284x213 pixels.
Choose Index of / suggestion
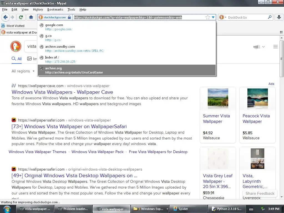pos(126,59)
